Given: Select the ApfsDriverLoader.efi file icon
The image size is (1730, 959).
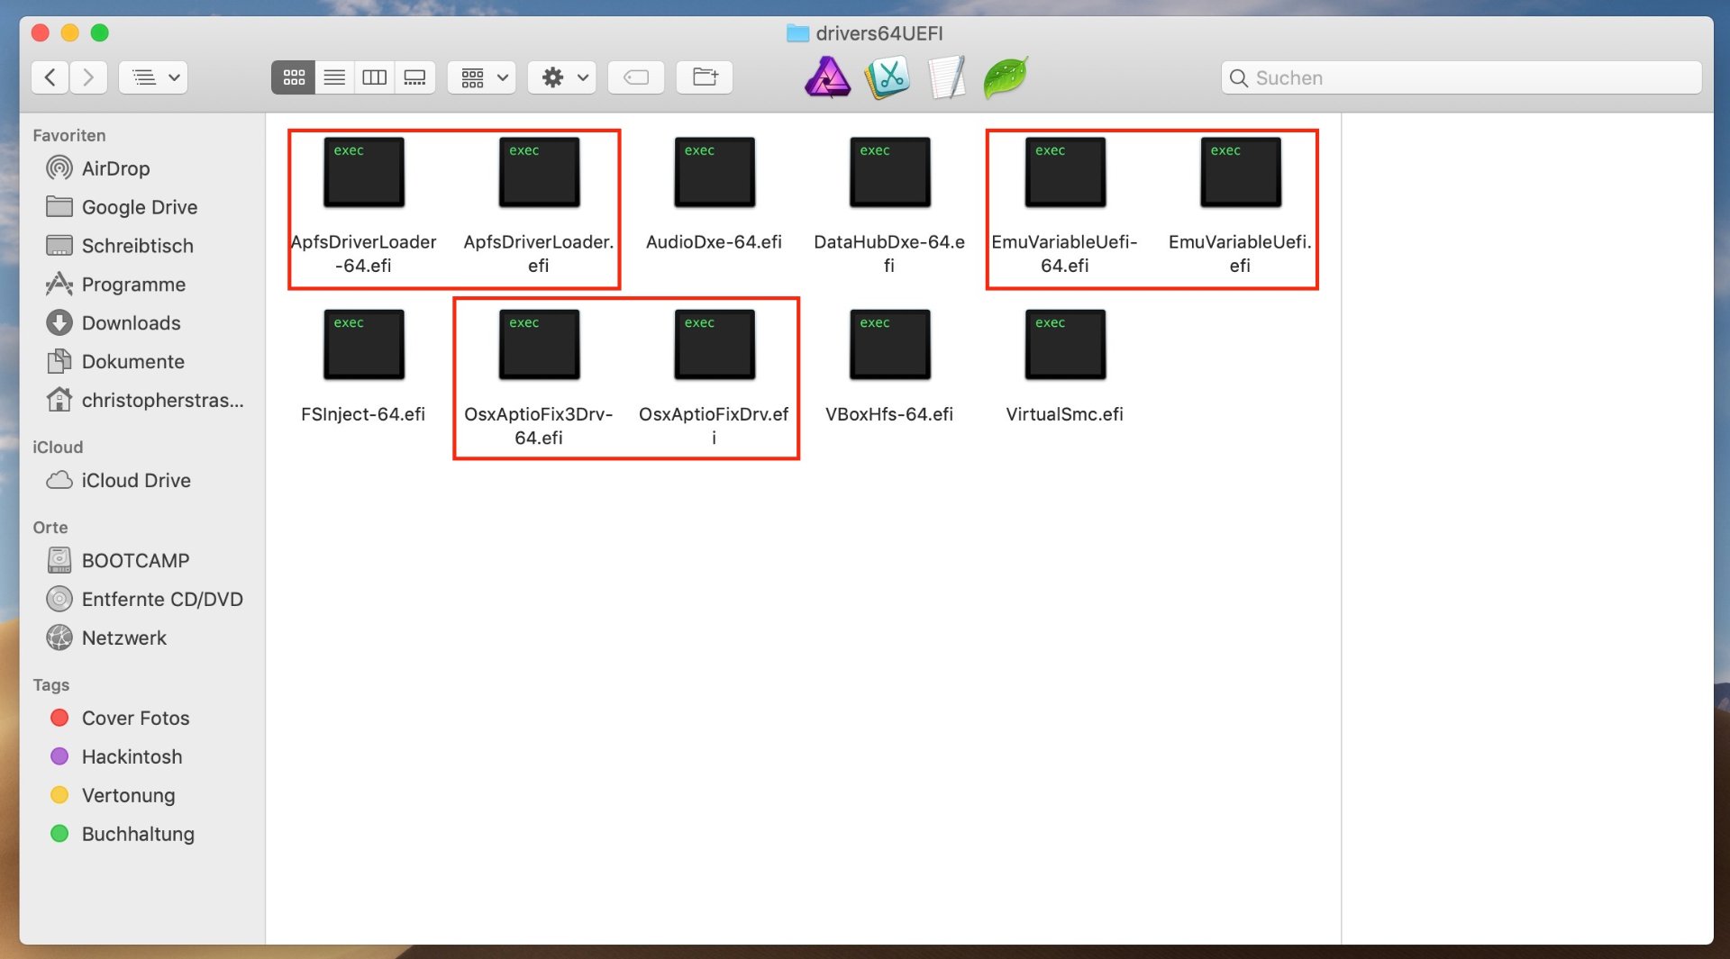Looking at the screenshot, I should pyautogui.click(x=539, y=172).
